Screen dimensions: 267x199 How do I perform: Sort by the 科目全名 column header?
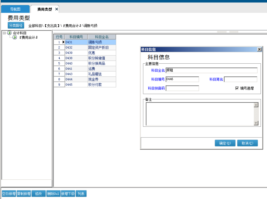pyautogui.click(x=102, y=37)
